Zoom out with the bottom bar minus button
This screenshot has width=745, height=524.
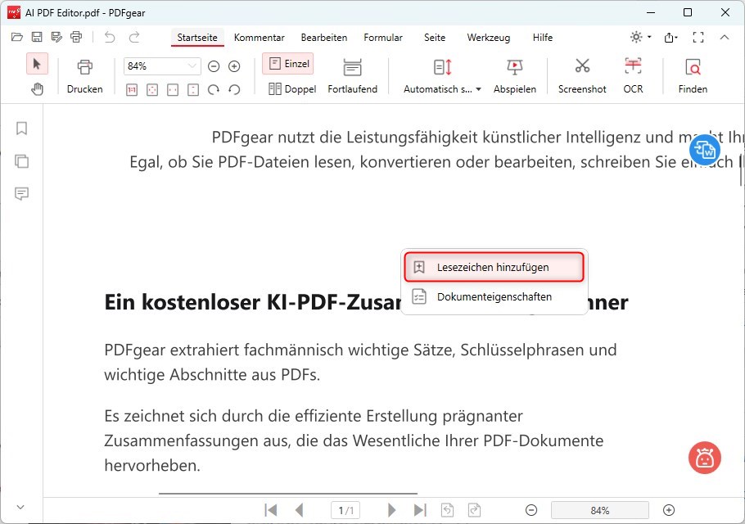coord(531,510)
